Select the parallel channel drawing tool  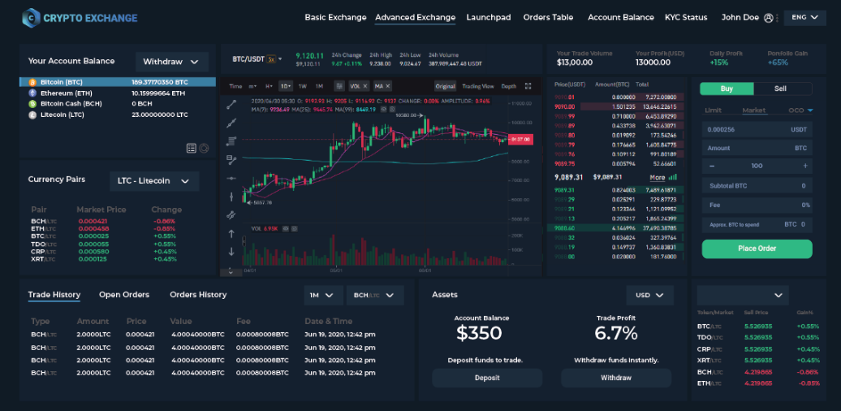pos(231,215)
